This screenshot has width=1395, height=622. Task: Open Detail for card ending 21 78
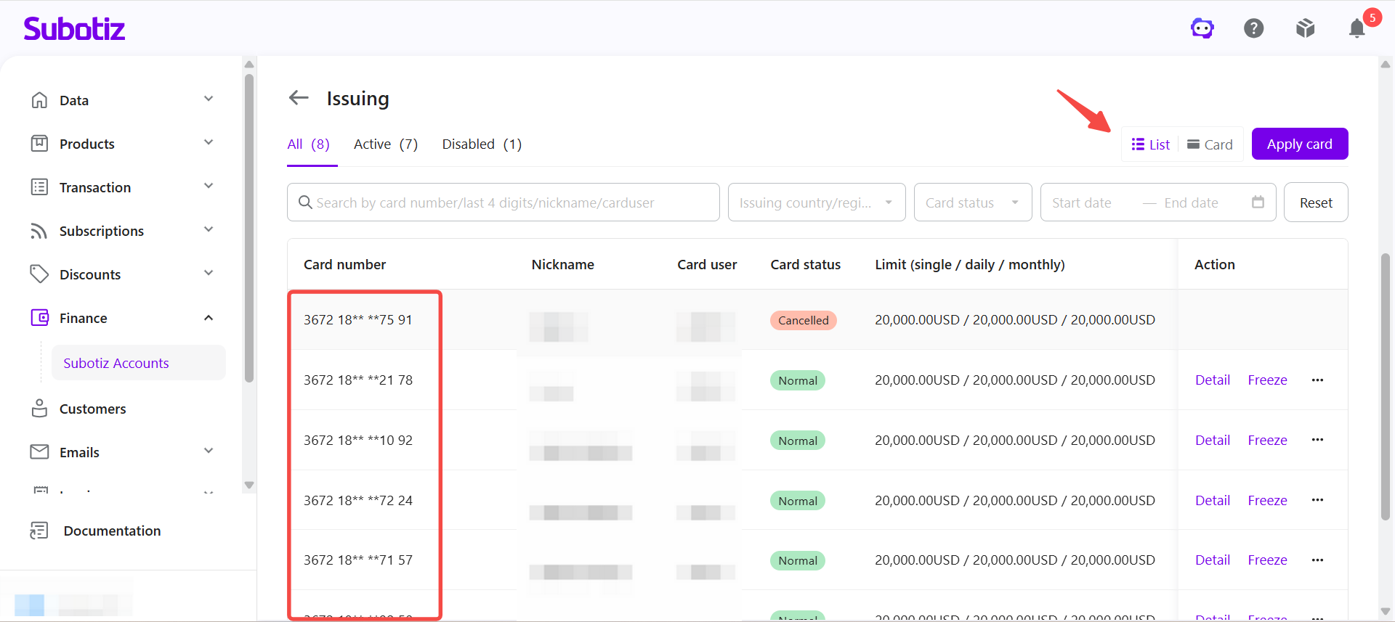tap(1213, 380)
